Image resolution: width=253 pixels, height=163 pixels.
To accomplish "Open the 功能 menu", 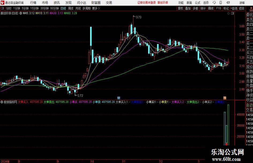I will click(181, 3).
